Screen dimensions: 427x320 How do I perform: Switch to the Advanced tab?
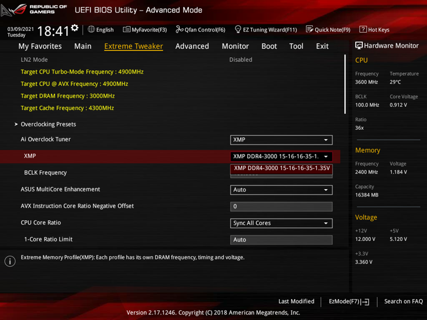coord(192,46)
